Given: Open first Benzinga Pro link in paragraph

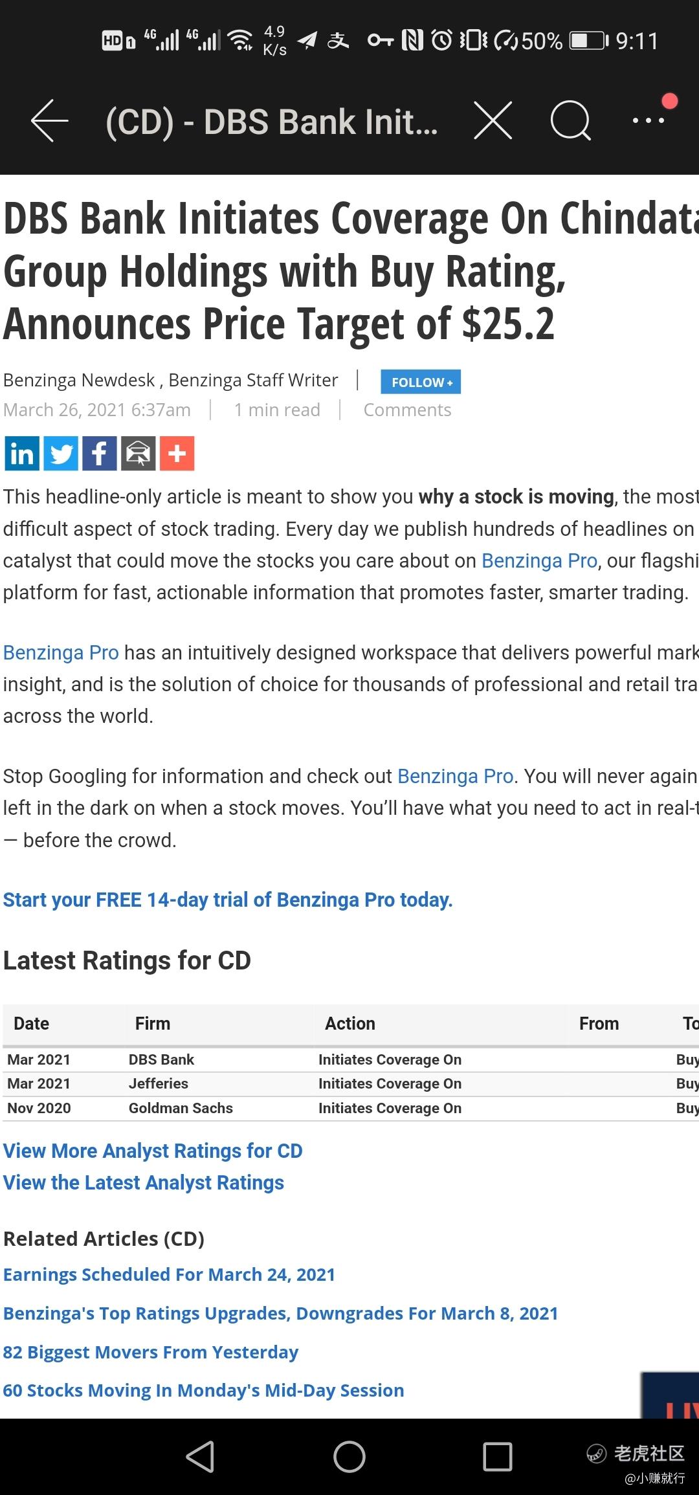Looking at the screenshot, I should (539, 560).
